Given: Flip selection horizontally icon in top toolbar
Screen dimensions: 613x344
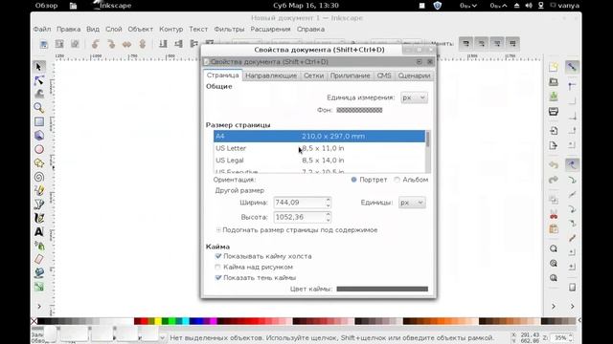Looking at the screenshot, I should [x=126, y=44].
